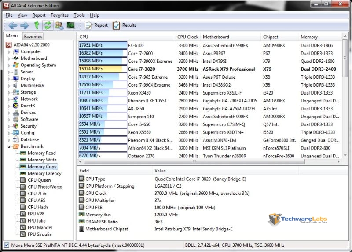The height and width of the screenshot is (252, 352).
Task: Open the View menu
Action: pos(22,15)
